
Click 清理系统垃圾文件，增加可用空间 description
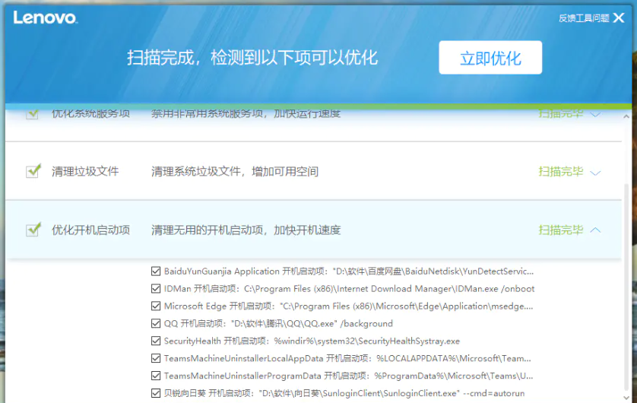coord(235,171)
